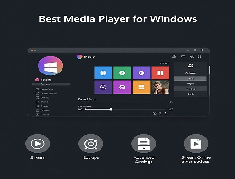
Task: Click the circular arrow icon in toolbar
Action: click(192, 57)
